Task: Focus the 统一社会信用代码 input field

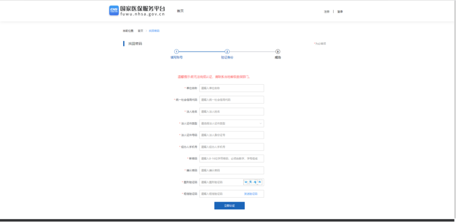Action: coord(231,100)
